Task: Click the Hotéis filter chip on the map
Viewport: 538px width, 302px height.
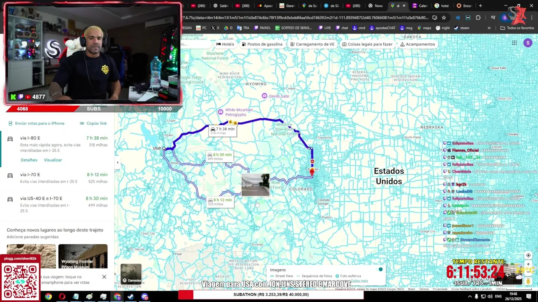Action: tap(225, 44)
